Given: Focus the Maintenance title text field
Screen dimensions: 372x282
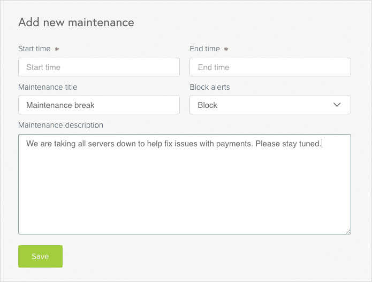Looking at the screenshot, I should (x=99, y=105).
